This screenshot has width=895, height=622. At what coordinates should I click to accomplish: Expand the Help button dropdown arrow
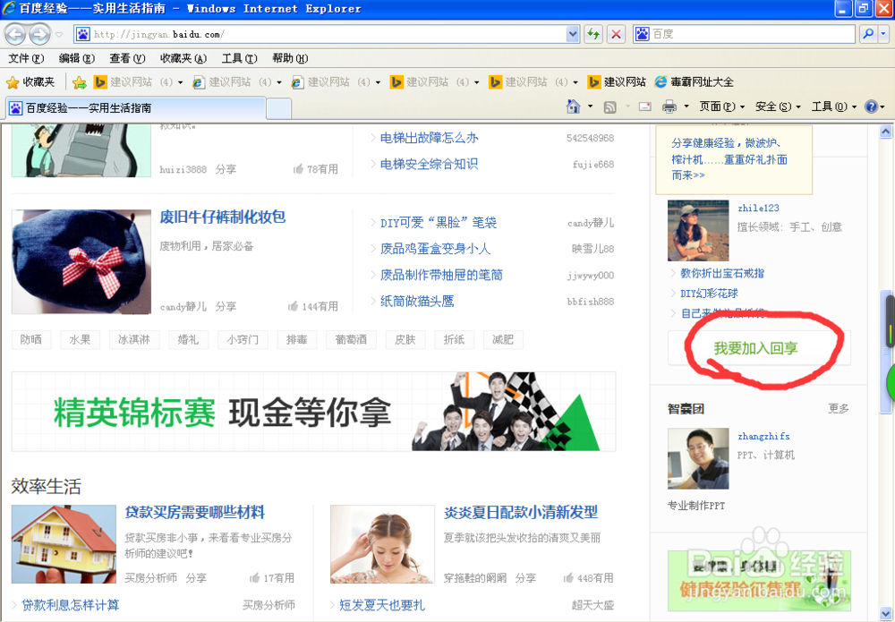click(x=882, y=107)
